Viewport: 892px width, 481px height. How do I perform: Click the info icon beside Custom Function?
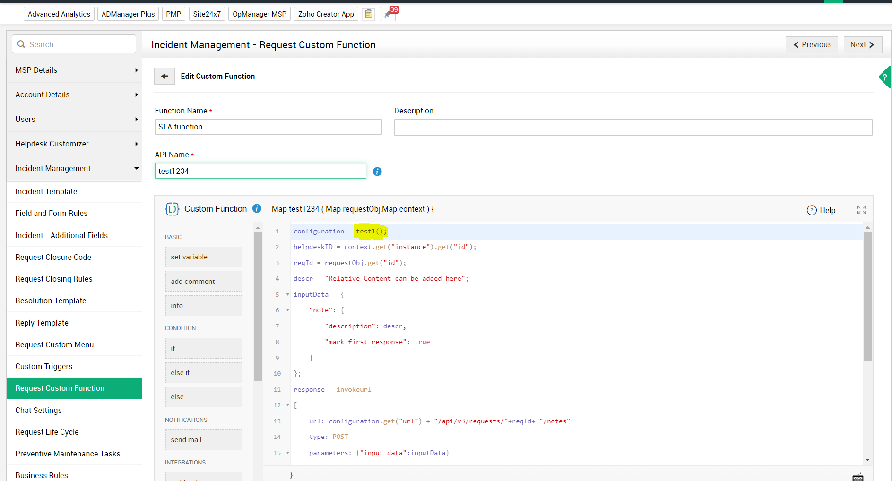(257, 208)
